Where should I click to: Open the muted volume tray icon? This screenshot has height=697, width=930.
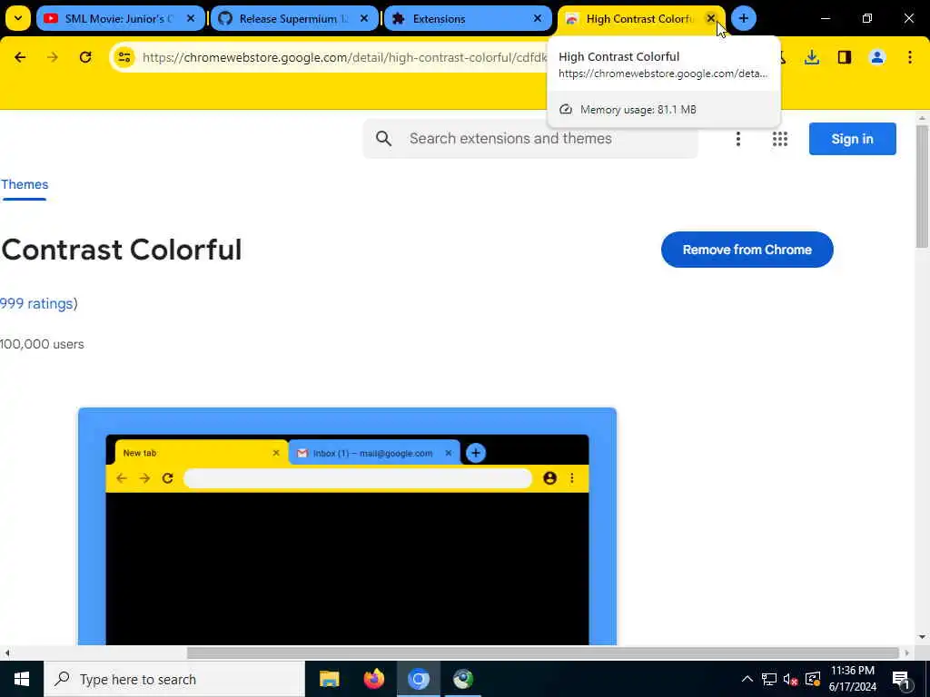click(791, 679)
